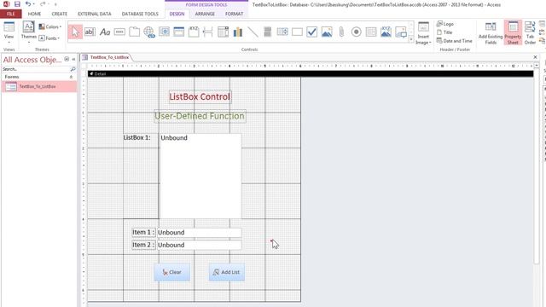Click the Save icon in Quick Access
The height and width of the screenshot is (307, 546).
(17, 4)
